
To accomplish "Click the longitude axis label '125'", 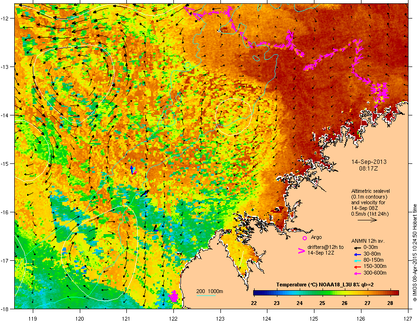I will point(314,318).
